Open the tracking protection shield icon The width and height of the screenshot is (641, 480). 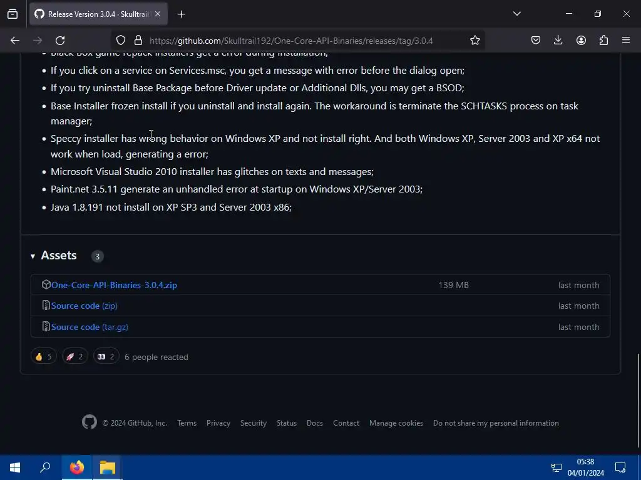121,41
